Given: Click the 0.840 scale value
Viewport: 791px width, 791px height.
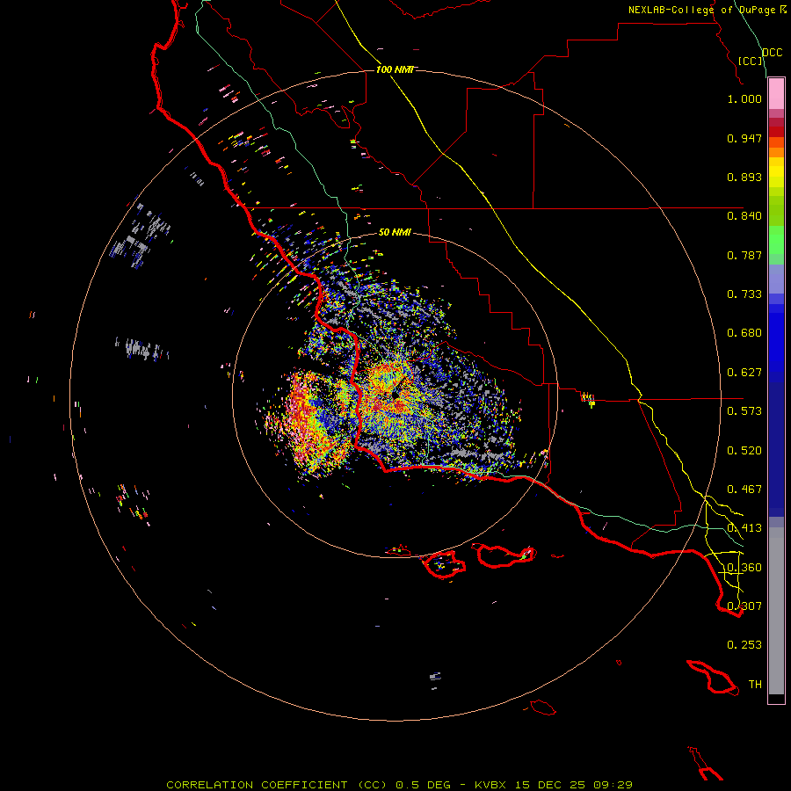Looking at the screenshot, I should point(744,216).
